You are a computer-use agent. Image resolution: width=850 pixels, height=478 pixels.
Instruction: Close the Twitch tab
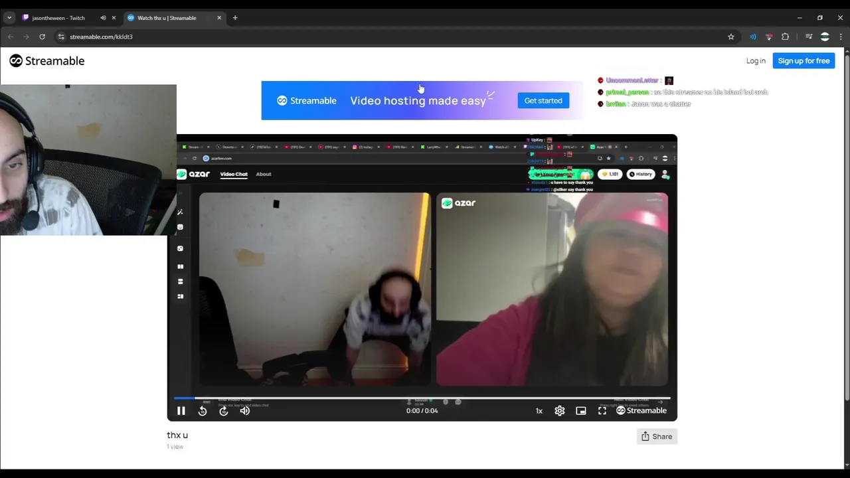[114, 18]
